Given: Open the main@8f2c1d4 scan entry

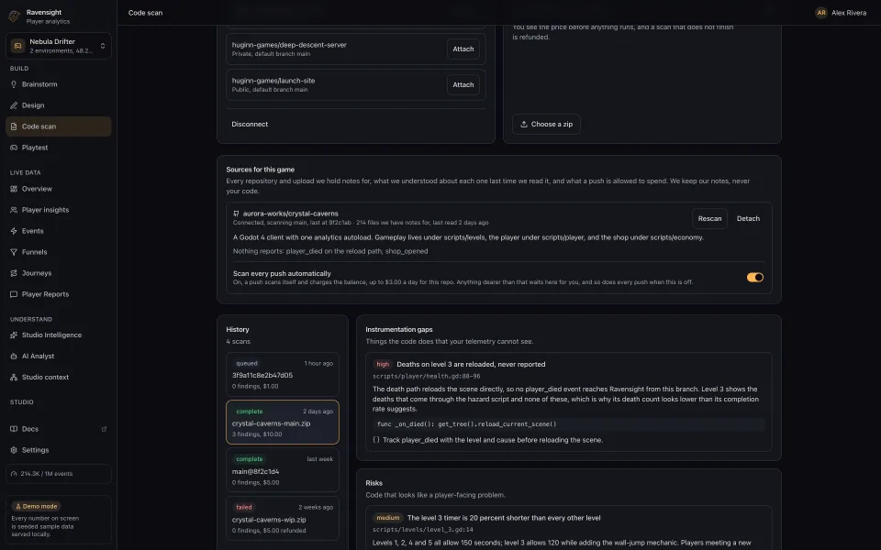Looking at the screenshot, I should tap(282, 470).
